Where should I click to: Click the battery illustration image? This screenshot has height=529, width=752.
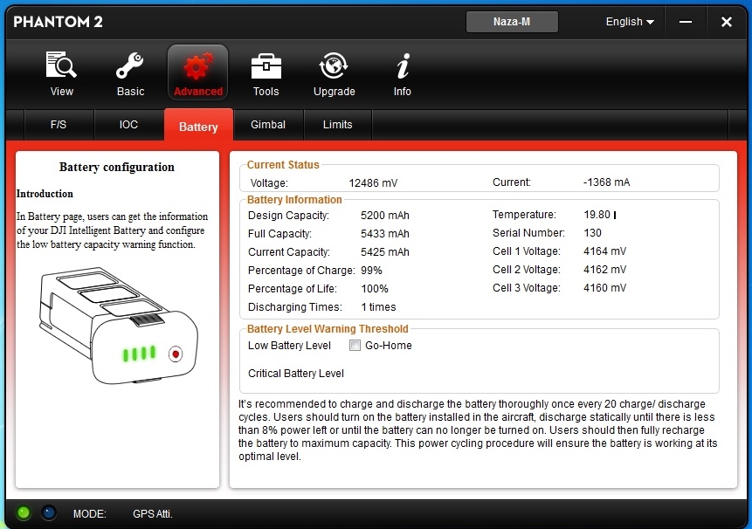[117, 326]
